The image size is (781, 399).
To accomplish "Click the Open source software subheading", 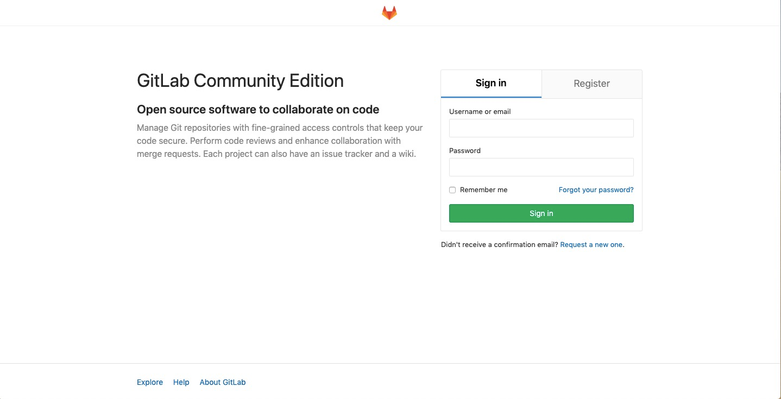I will [258, 110].
